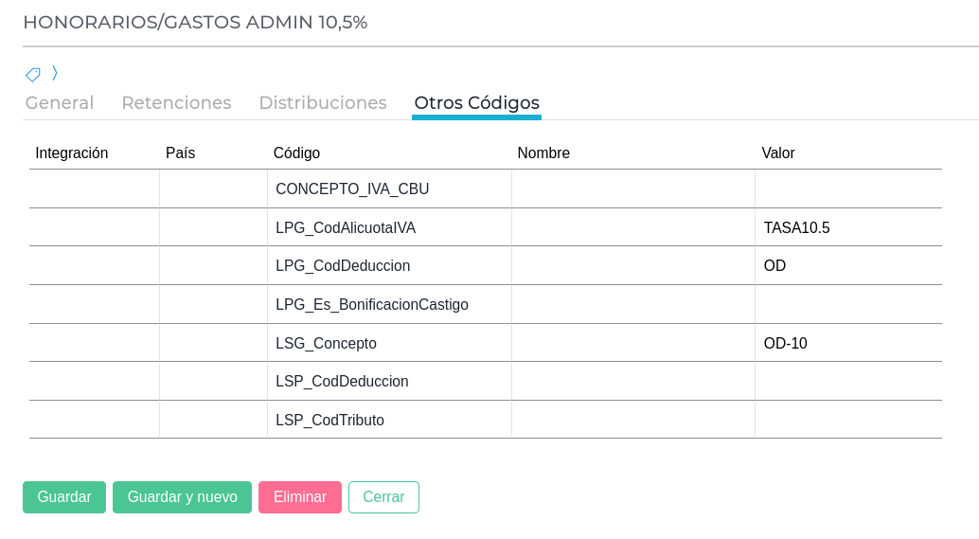The image size is (979, 539).
Task: Sort by the Código column header
Action: 296,153
